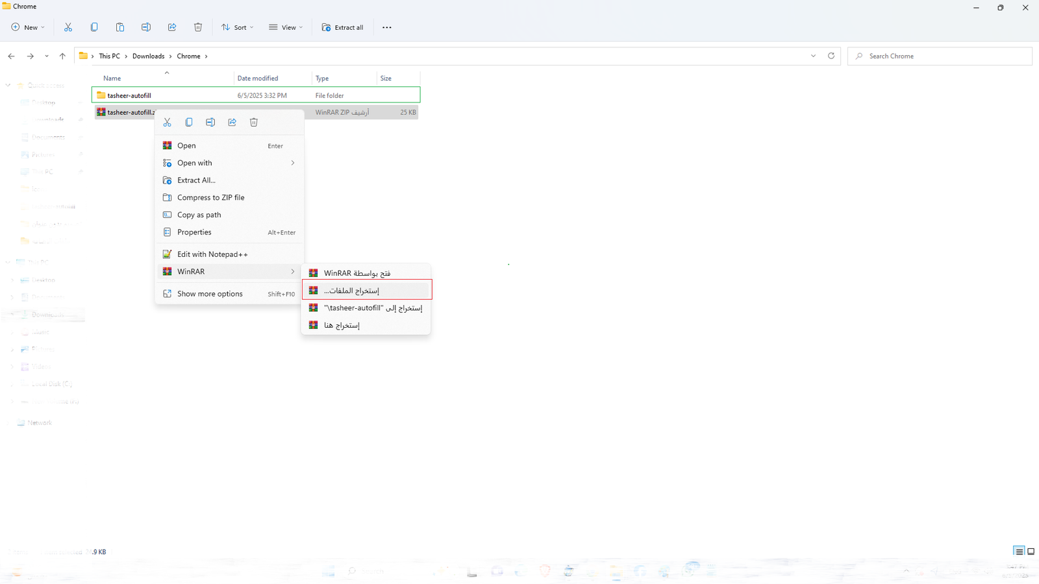
Task: Click the Delete trash icon in the context menu
Action: point(254,122)
